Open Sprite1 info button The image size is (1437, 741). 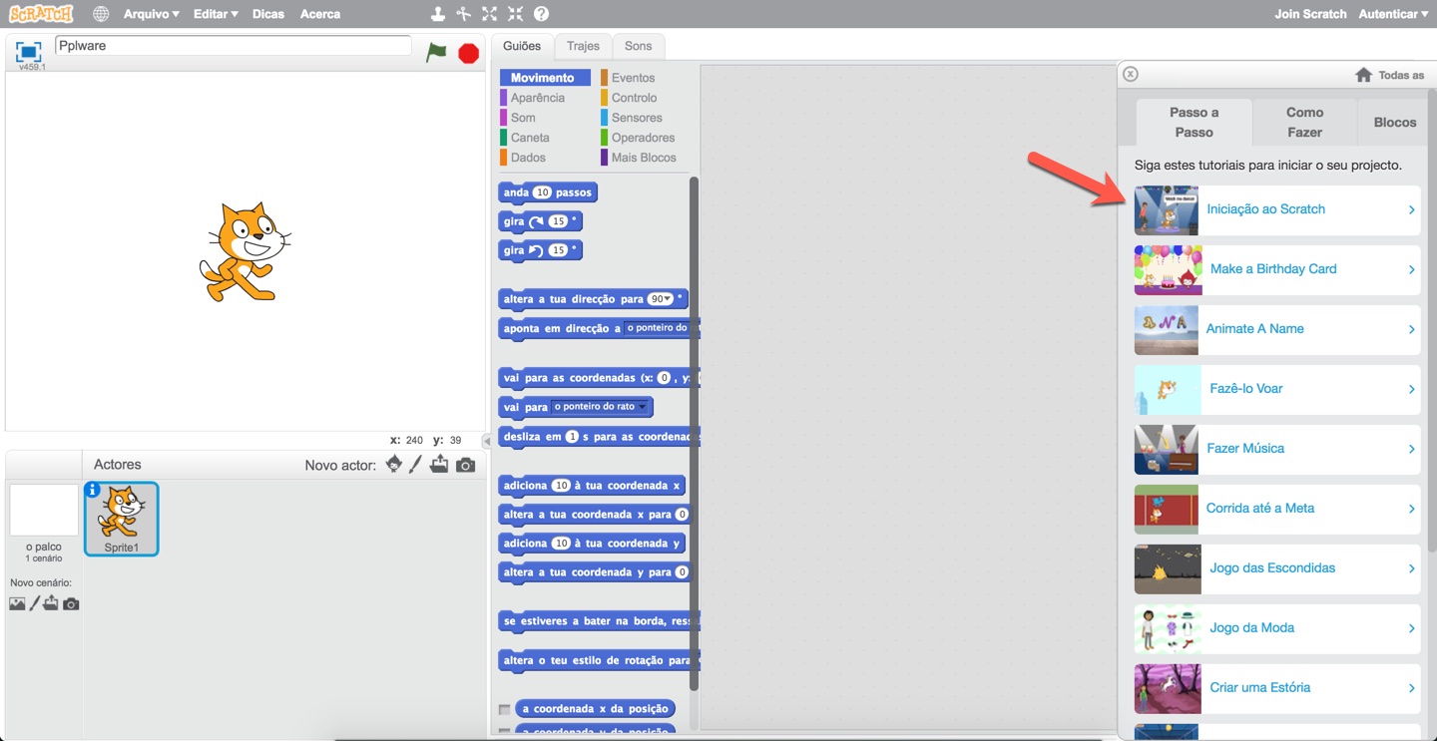(x=93, y=490)
